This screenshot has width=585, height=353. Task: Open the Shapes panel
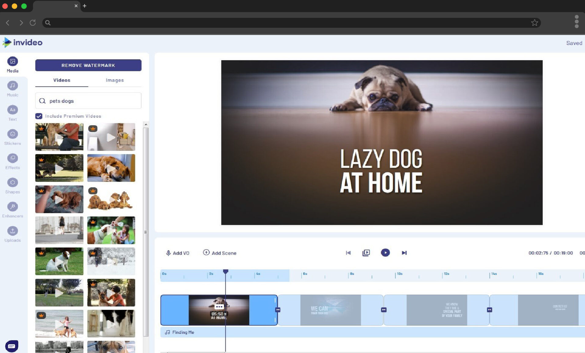pos(12,186)
